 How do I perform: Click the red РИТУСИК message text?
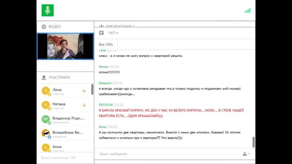pos(171,113)
